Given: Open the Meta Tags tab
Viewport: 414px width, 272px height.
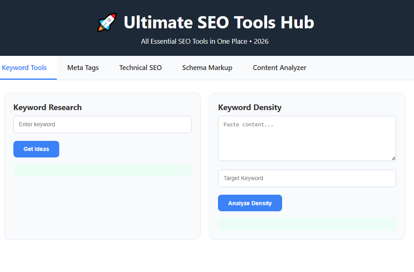Looking at the screenshot, I should [83, 68].
